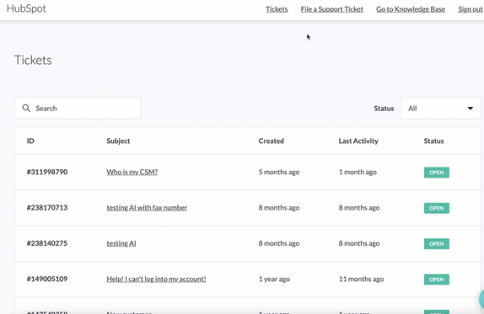
Task: Open the Tickets navigation link
Action: click(277, 9)
